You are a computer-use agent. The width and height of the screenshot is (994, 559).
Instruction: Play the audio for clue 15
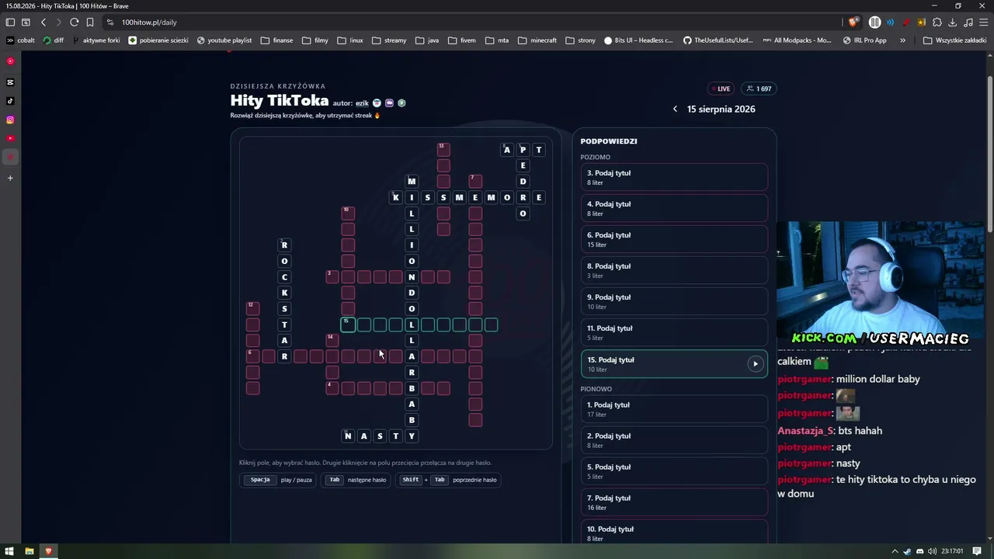tap(755, 364)
